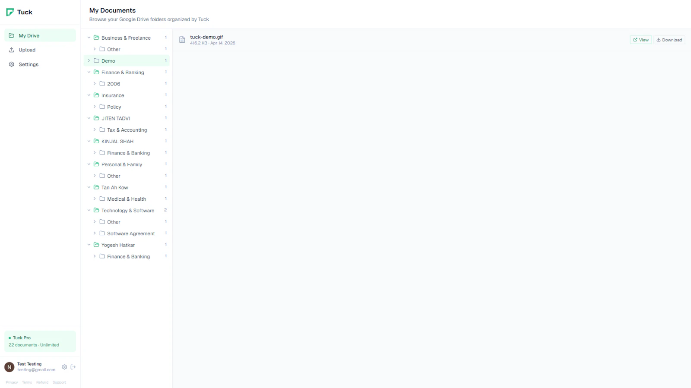The height and width of the screenshot is (388, 691).
Task: Click the testing@gmail.com email text
Action: 36,370
